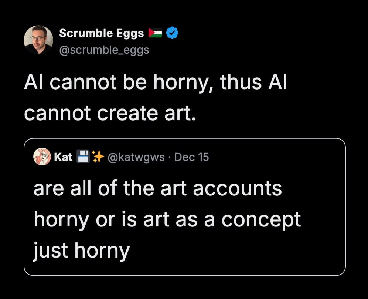Viewport: 368px width, 299px height.
Task: Open the @scrumble_eggs handle link
Action: pos(104,50)
